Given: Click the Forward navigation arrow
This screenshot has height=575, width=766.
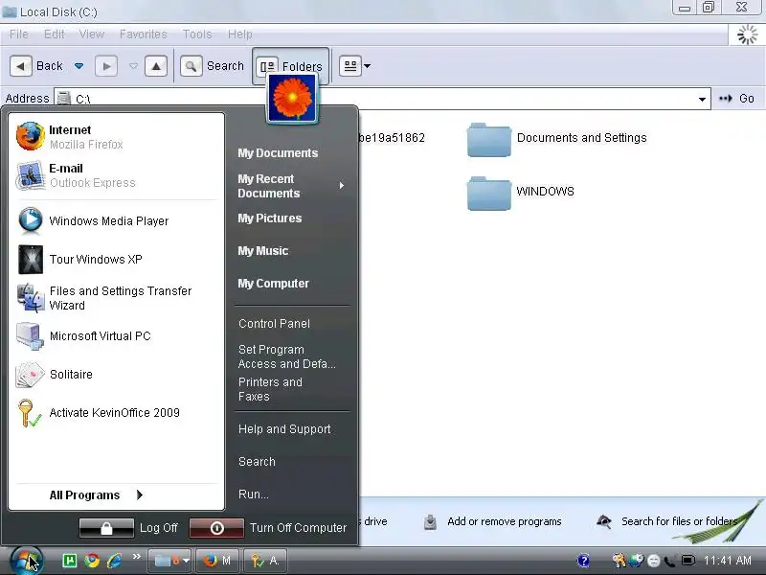Looking at the screenshot, I should pos(106,66).
